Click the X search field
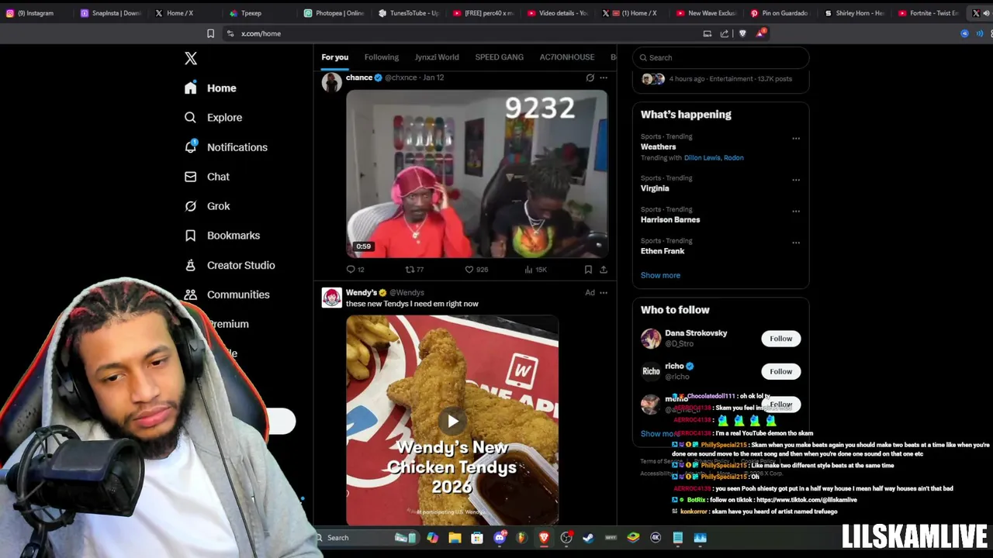 click(x=721, y=57)
